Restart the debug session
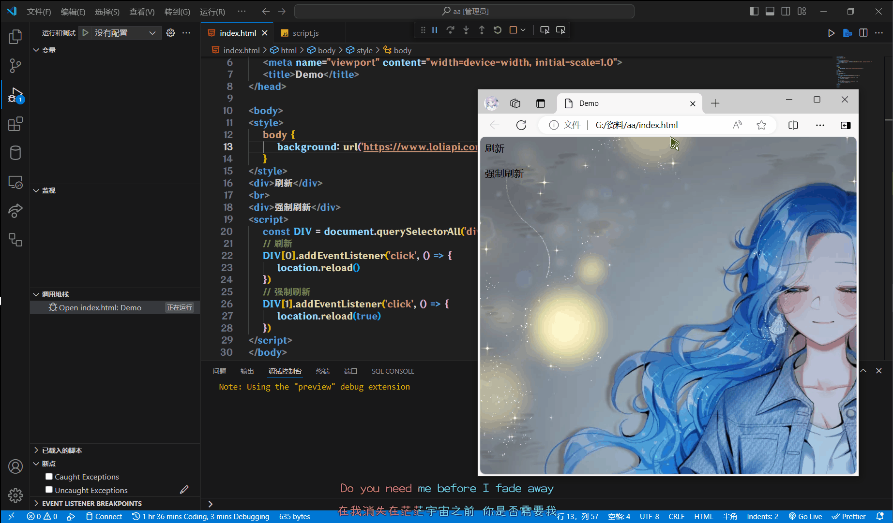Image resolution: width=893 pixels, height=523 pixels. [497, 30]
